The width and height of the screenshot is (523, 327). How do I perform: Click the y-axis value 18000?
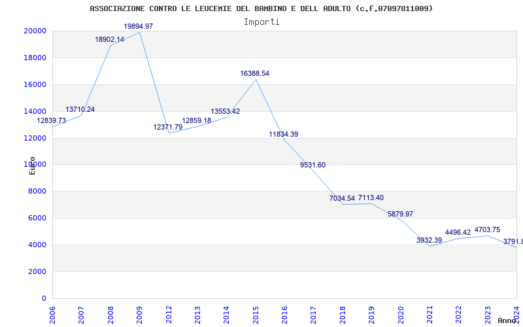click(x=35, y=58)
